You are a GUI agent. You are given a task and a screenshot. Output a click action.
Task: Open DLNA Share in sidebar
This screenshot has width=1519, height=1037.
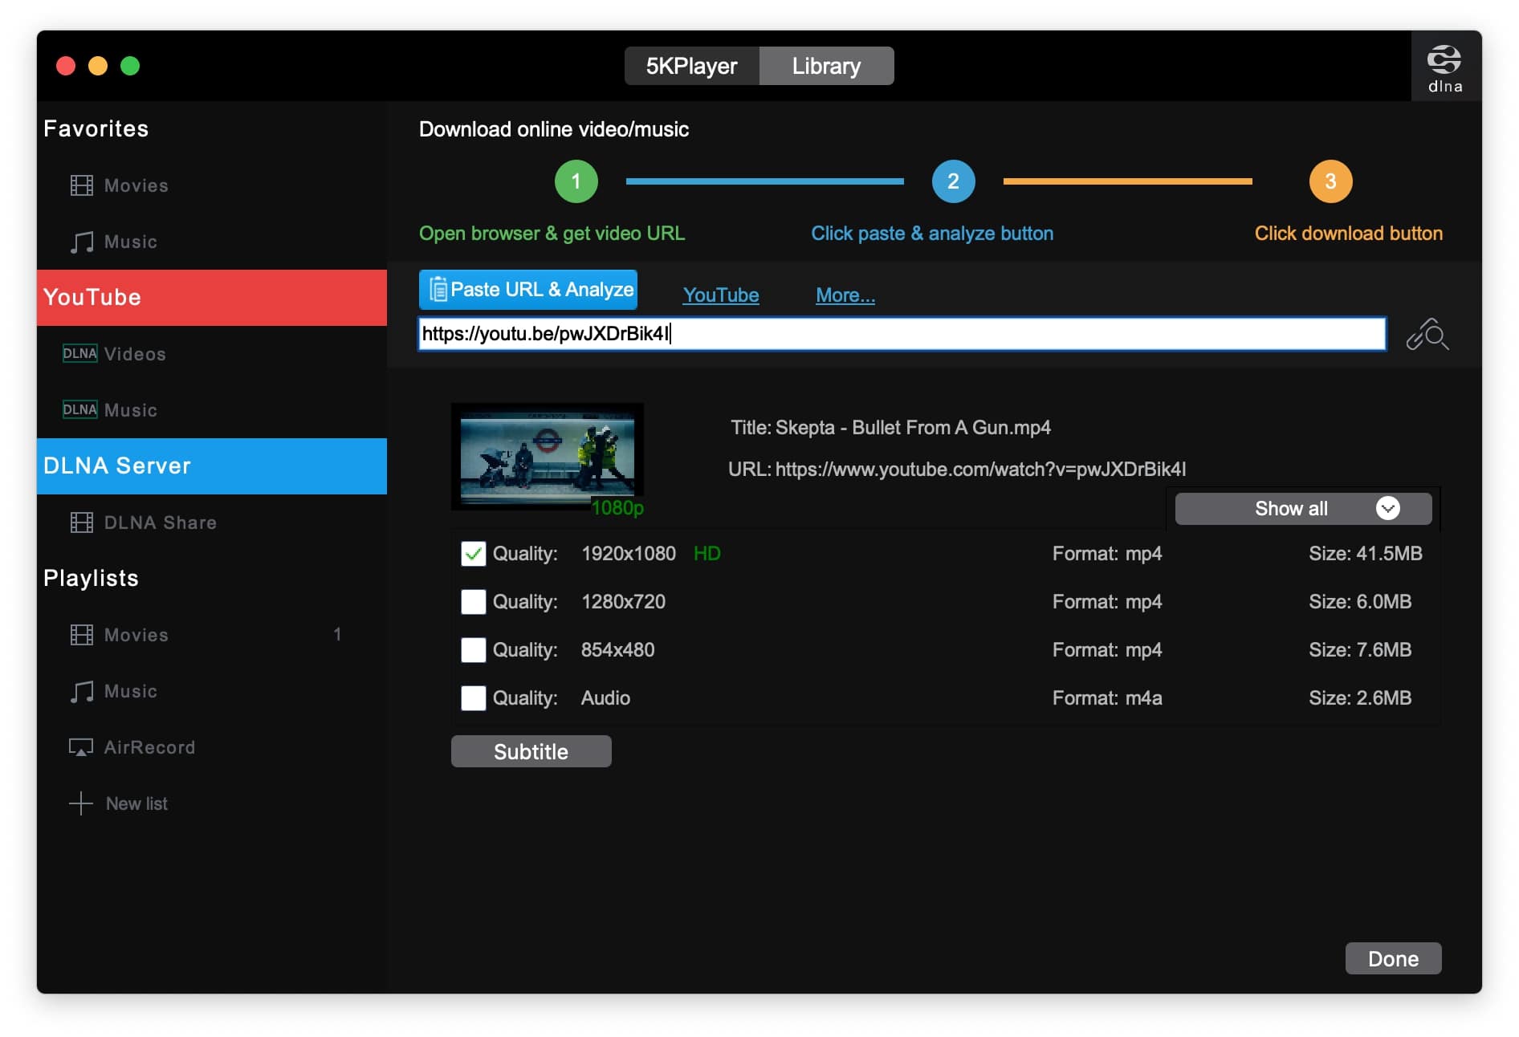[x=212, y=523]
